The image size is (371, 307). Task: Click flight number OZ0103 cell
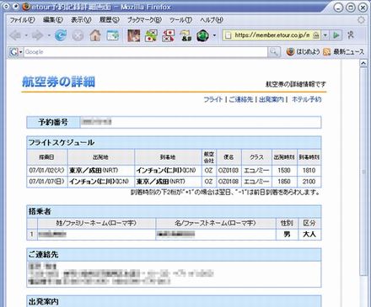tap(229, 170)
